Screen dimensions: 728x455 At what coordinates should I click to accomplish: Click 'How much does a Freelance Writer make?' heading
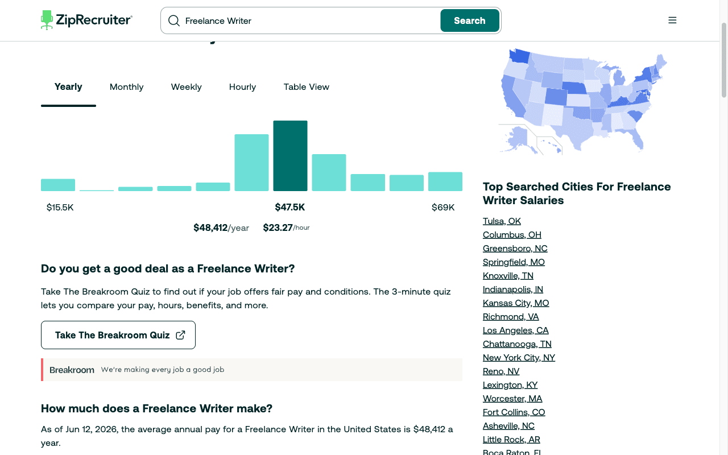point(156,408)
